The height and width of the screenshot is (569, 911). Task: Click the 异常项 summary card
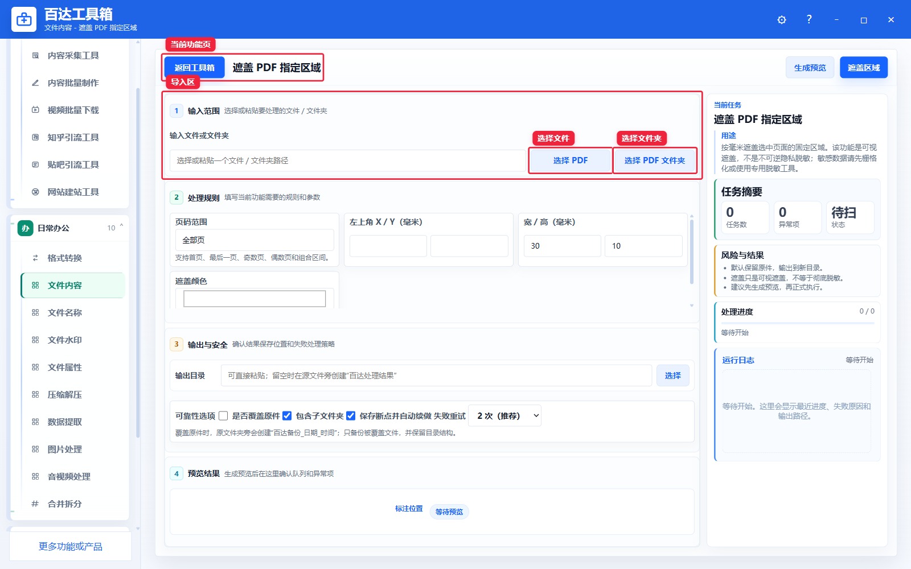pyautogui.click(x=798, y=217)
